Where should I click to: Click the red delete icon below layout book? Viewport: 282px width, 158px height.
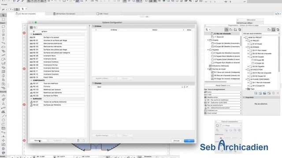[278, 93]
